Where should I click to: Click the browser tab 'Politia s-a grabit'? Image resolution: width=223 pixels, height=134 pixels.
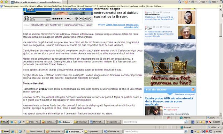point(36,2)
